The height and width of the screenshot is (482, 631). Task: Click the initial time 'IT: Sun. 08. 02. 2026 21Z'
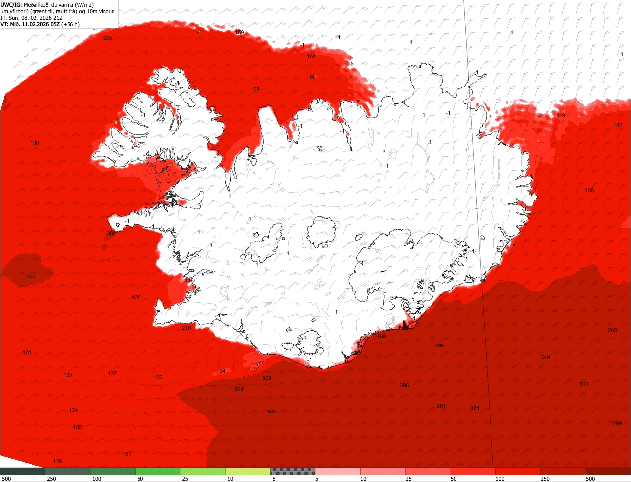(x=32, y=17)
